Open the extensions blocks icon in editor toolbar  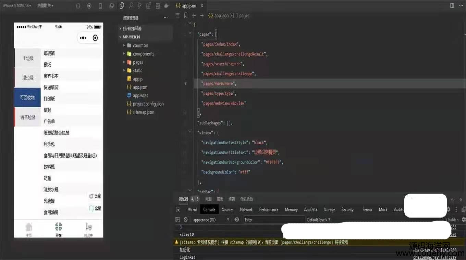coord(149,5)
